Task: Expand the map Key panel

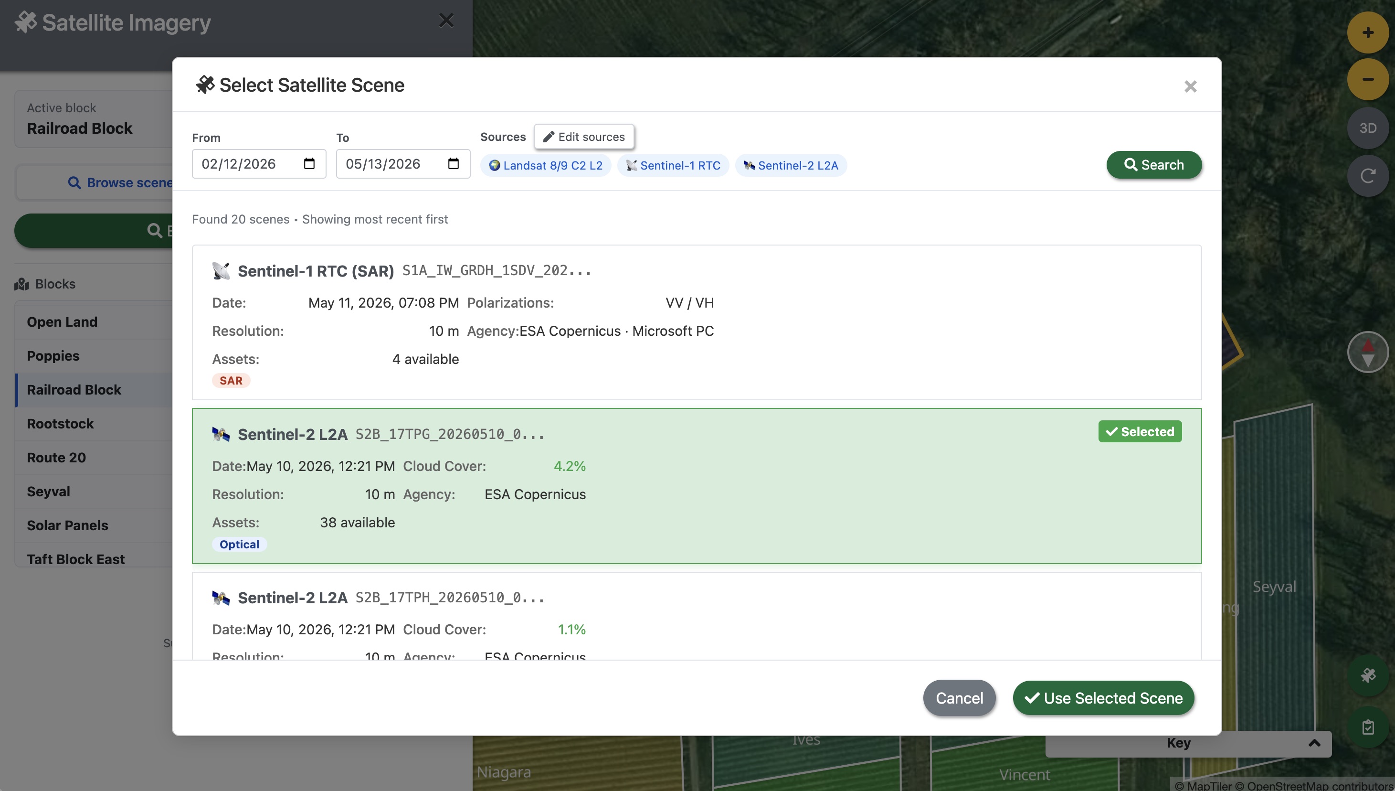Action: 1188,743
